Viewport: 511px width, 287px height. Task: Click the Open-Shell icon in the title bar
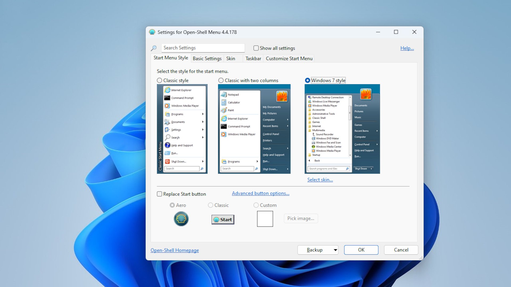click(x=152, y=32)
